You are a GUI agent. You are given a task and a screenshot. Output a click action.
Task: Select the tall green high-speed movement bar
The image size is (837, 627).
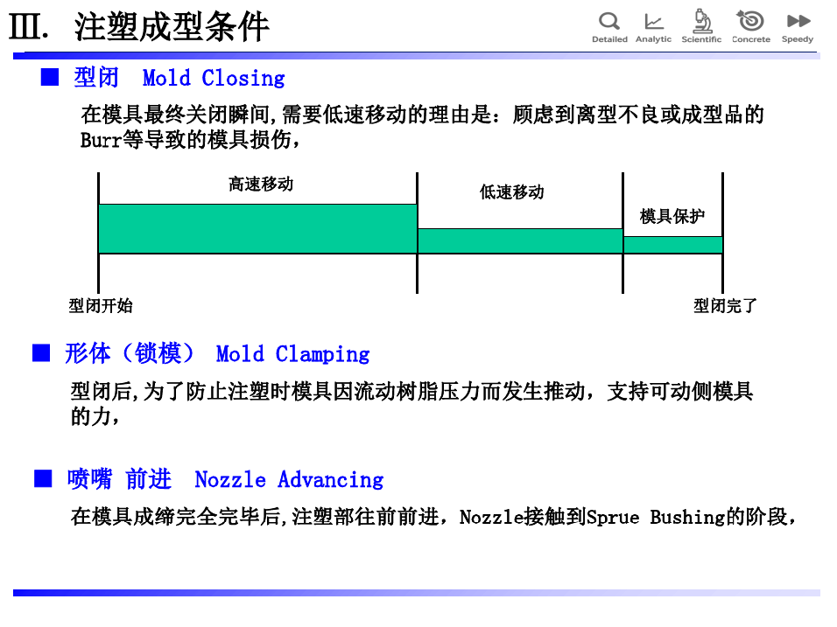(x=257, y=228)
